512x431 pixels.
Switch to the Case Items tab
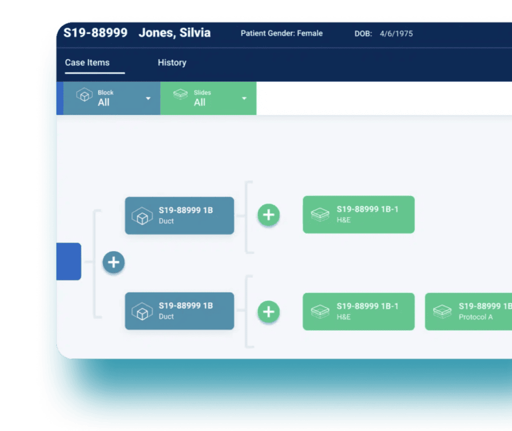(87, 63)
